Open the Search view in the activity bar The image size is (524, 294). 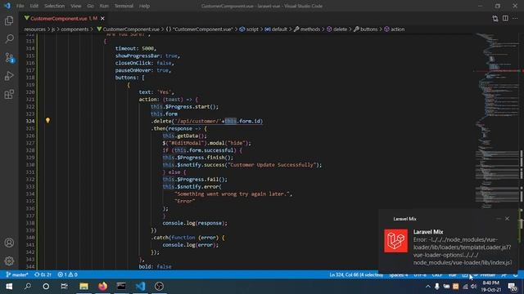pyautogui.click(x=9, y=39)
